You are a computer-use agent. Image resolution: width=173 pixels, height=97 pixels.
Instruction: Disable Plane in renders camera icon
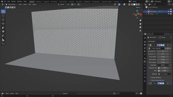pyautogui.click(x=171, y=14)
